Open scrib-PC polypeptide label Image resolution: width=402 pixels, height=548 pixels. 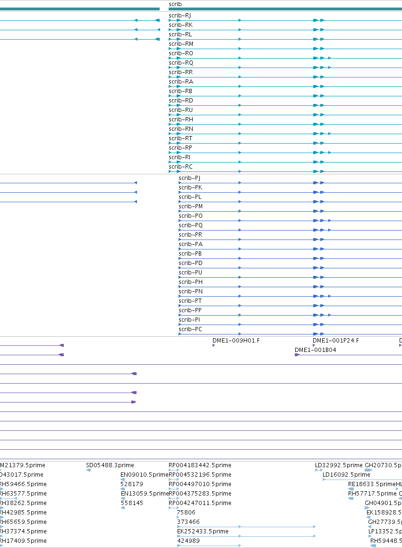pos(190,329)
